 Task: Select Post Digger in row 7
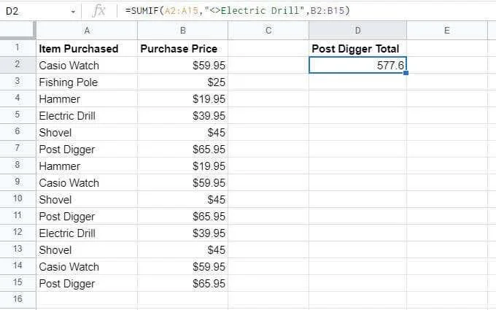[x=87, y=149]
